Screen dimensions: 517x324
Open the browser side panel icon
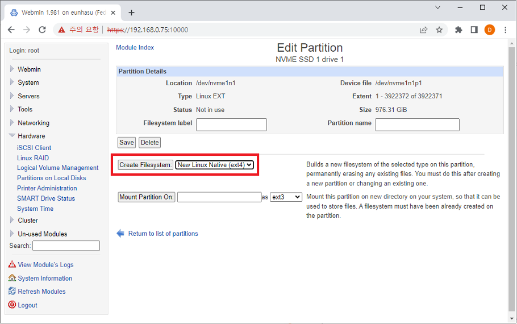pos(474,30)
